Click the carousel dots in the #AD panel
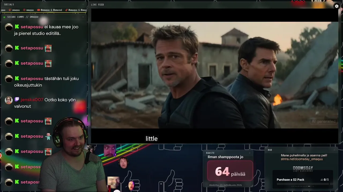 303,186
